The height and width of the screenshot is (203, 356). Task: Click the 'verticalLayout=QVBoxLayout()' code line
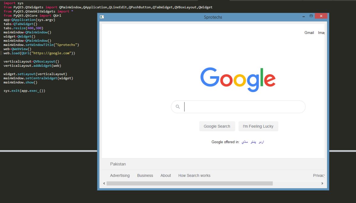[31, 61]
